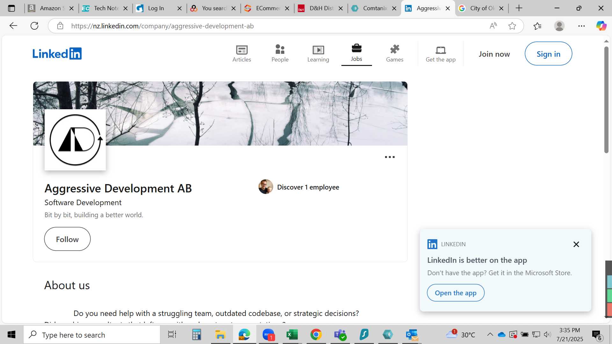Open the volume control icon

tap(548, 334)
